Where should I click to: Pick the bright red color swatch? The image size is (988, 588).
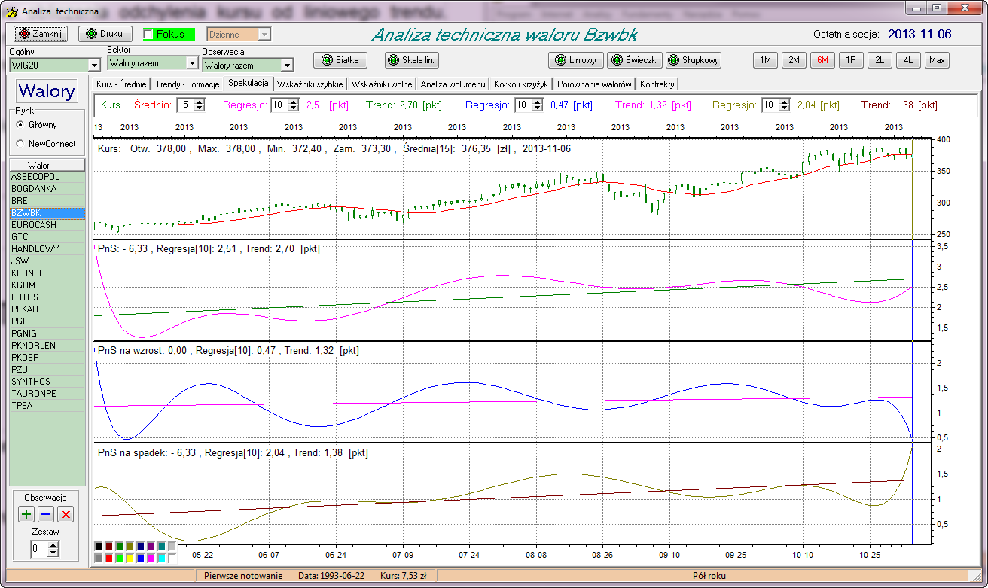(109, 559)
